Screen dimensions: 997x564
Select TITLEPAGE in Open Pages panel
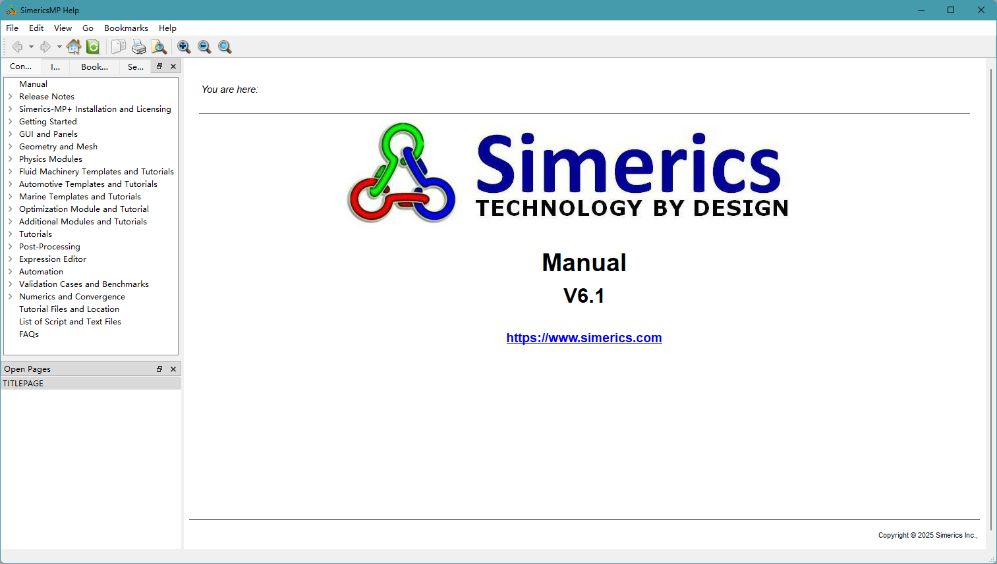click(23, 383)
